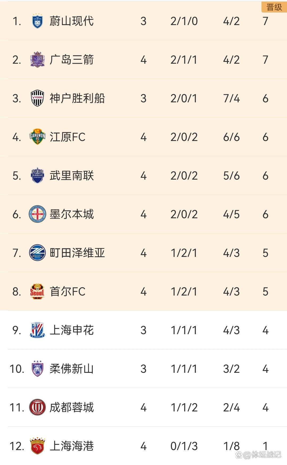287x465 pixels.
Task: Tap the 成都蓉城 team name
Action: click(x=71, y=407)
